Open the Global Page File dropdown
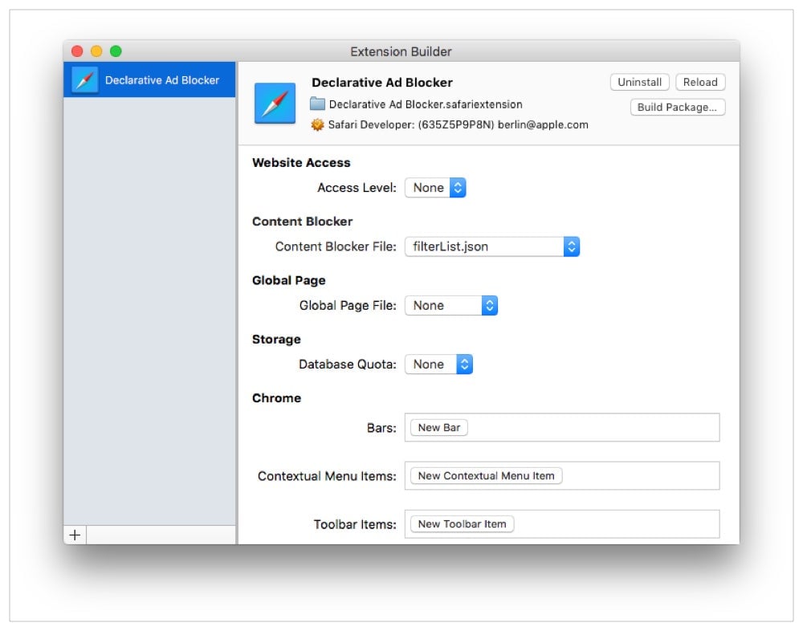803x631 pixels. (x=451, y=305)
